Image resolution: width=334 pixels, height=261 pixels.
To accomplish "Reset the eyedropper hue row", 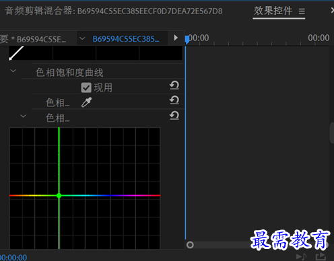I will 174,100.
